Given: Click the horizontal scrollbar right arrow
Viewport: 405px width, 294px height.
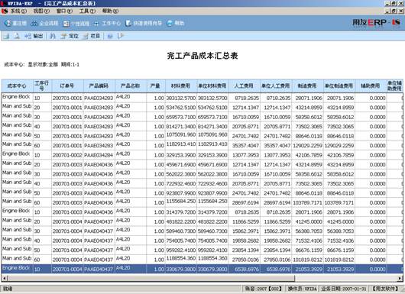Looking at the screenshot, I should 400,278.
